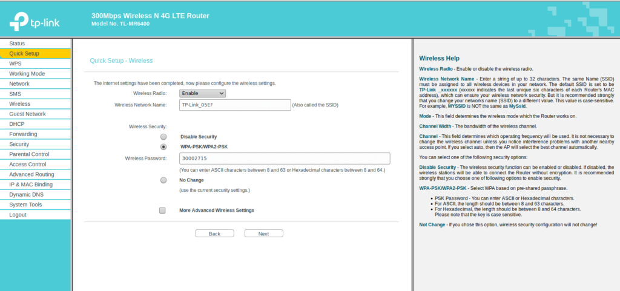620x291 pixels.
Task: Go to WPS in sidebar
Action: point(16,64)
